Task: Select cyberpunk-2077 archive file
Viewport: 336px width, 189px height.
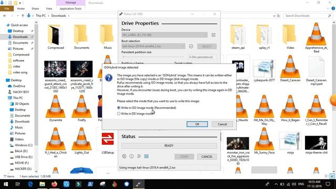Action: [x=264, y=69]
